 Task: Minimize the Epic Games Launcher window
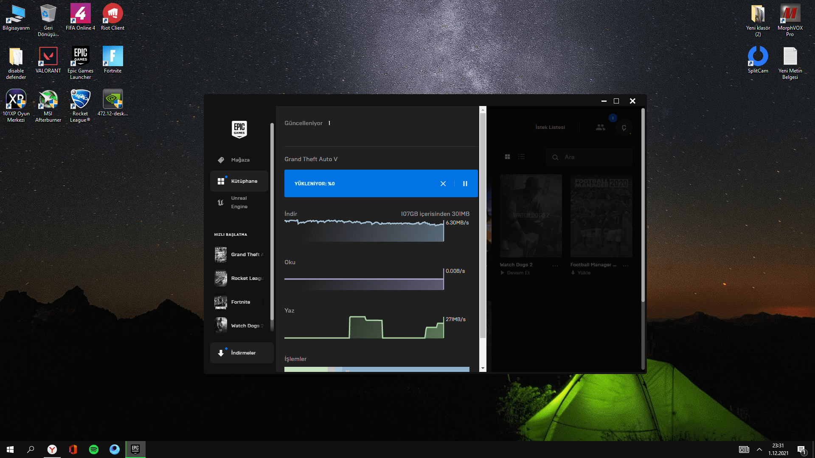click(604, 101)
